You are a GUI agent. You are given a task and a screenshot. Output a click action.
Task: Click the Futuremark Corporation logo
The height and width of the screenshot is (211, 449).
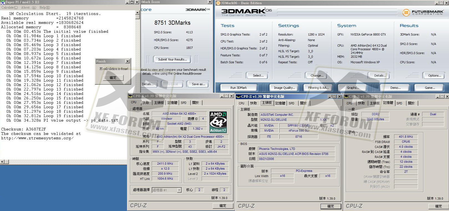pyautogui.click(x=423, y=12)
